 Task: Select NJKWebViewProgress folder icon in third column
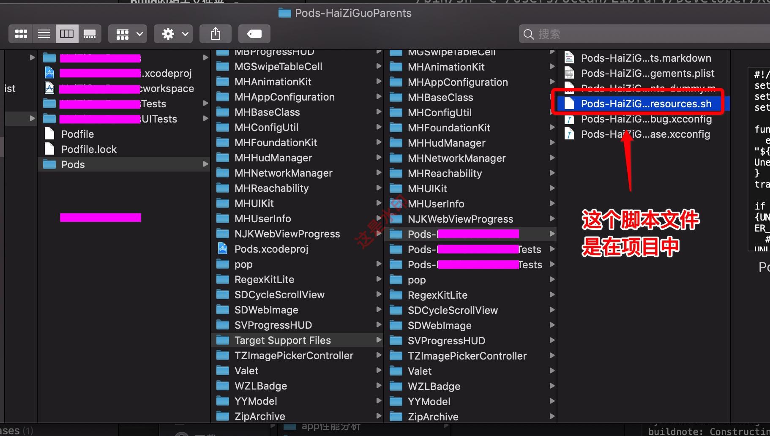pyautogui.click(x=396, y=219)
